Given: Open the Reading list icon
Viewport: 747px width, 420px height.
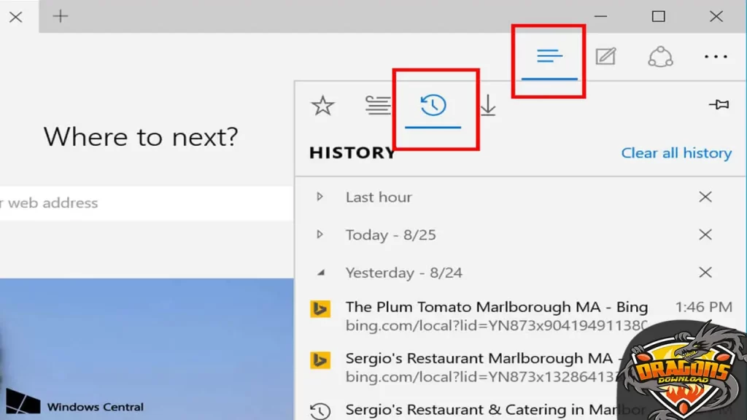Looking at the screenshot, I should (x=378, y=104).
